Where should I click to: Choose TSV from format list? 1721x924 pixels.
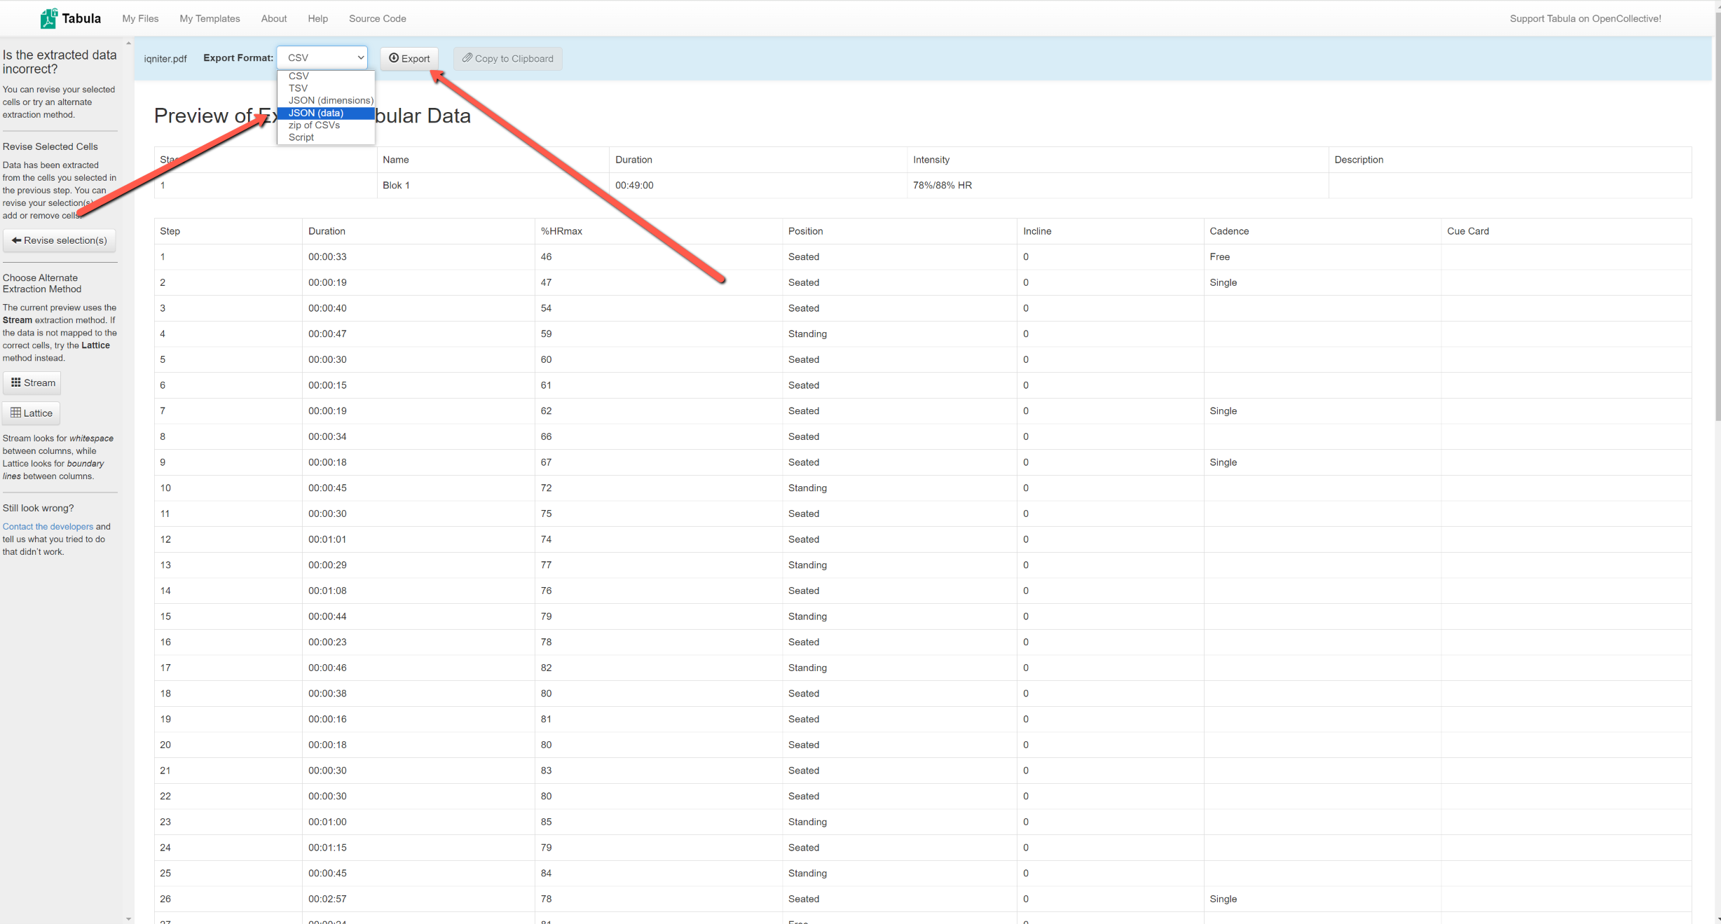(298, 88)
